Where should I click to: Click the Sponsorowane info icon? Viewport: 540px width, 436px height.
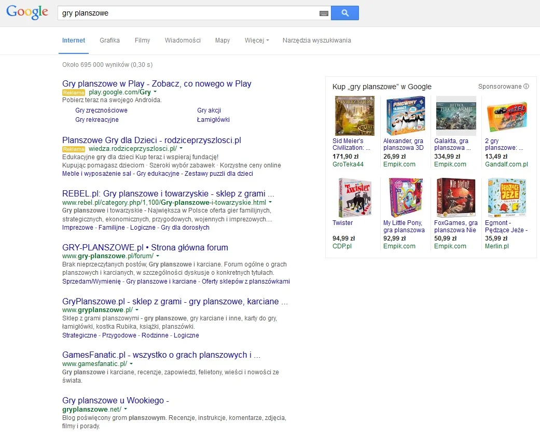526,87
